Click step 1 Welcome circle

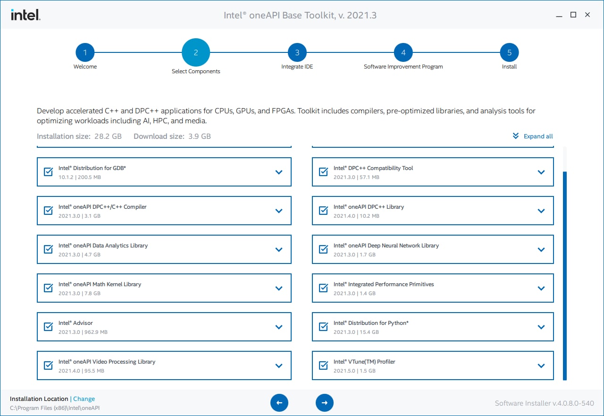[85, 53]
